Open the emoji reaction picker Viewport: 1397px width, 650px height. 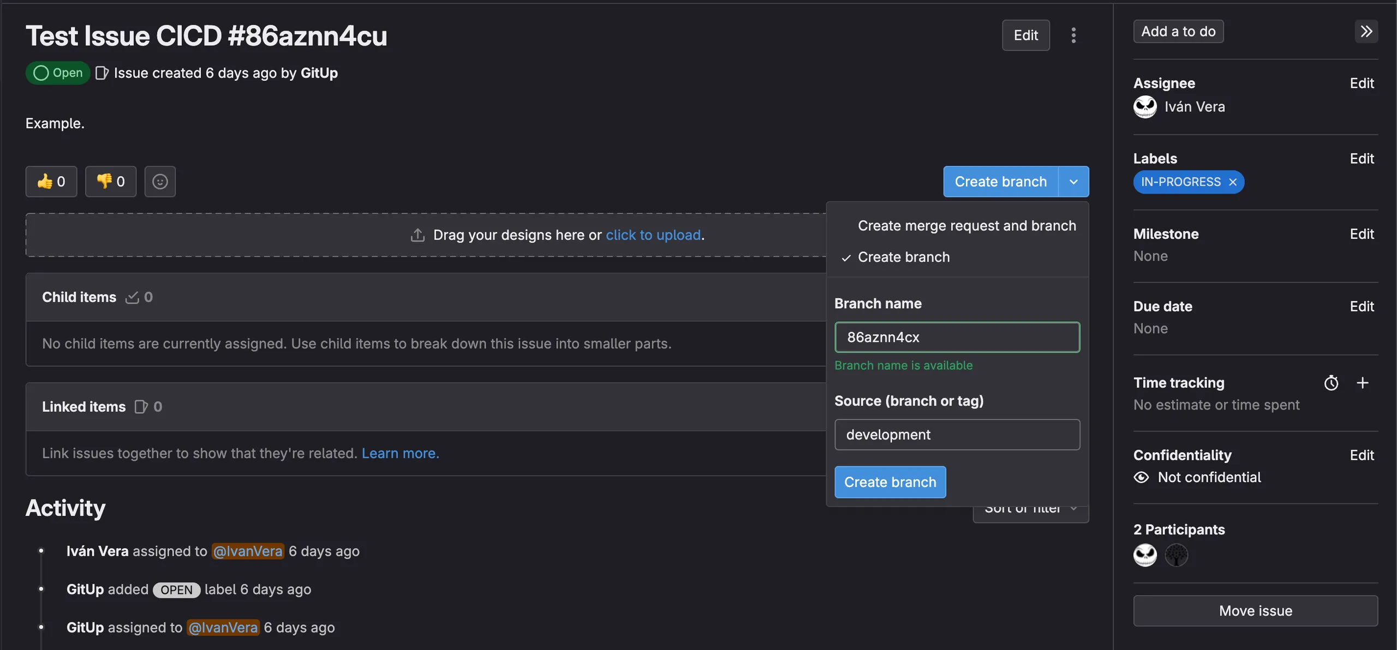(160, 182)
